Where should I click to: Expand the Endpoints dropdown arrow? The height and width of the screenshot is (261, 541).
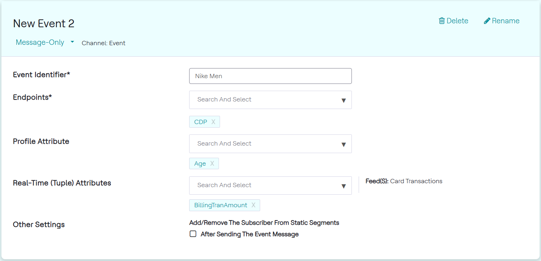pyautogui.click(x=344, y=100)
